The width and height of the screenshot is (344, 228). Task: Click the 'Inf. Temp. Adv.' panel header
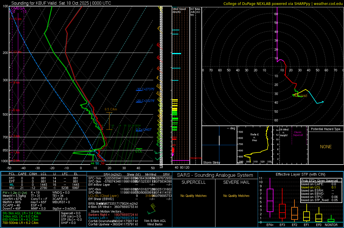pyautogui.click(x=195, y=12)
